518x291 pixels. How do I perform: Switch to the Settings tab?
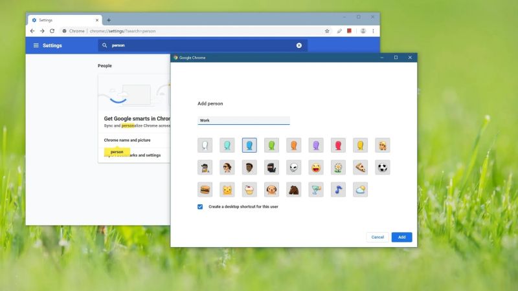point(65,20)
